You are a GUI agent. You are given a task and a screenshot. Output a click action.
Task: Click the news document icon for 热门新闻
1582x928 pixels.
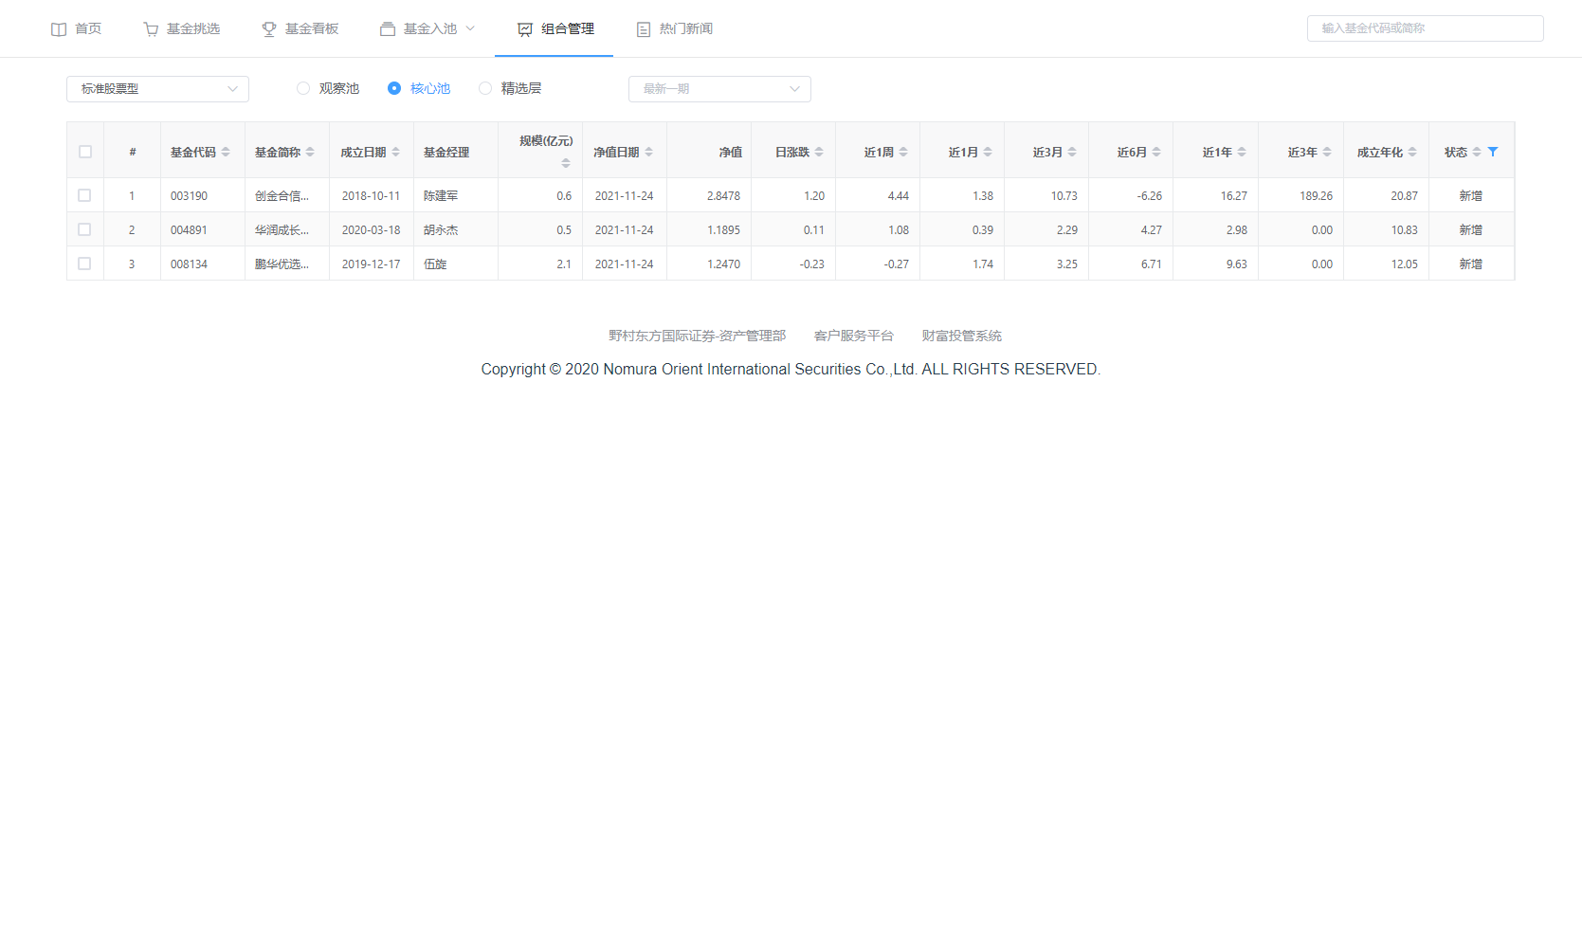pos(644,29)
